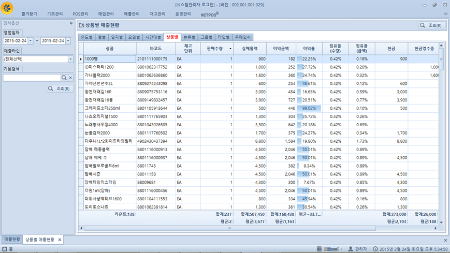Click the horizontal scrollbar thumb of grid
Viewport: 450px width, 253px height.
[x=229, y=228]
